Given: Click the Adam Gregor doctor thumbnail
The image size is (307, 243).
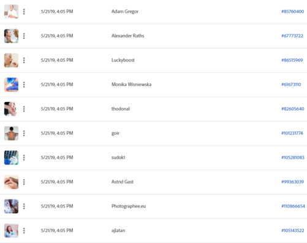Looking at the screenshot, I should click(x=11, y=12).
